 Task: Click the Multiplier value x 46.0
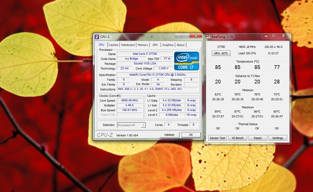(x=129, y=105)
